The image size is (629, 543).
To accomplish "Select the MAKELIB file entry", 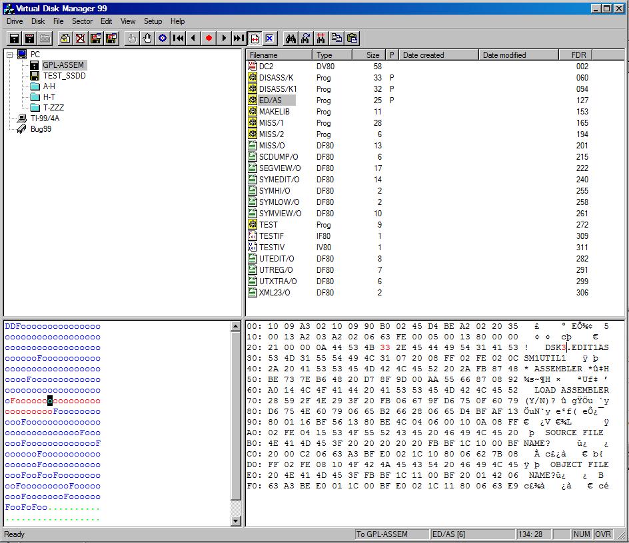I will pyautogui.click(x=274, y=112).
